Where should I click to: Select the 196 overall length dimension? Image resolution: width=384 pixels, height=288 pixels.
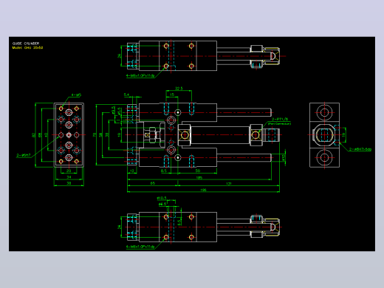click(203, 190)
